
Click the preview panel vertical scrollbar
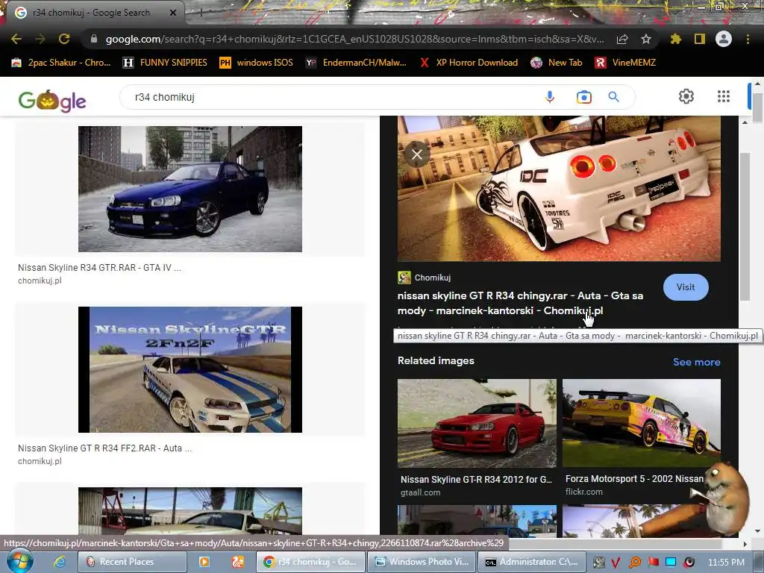coord(745,227)
